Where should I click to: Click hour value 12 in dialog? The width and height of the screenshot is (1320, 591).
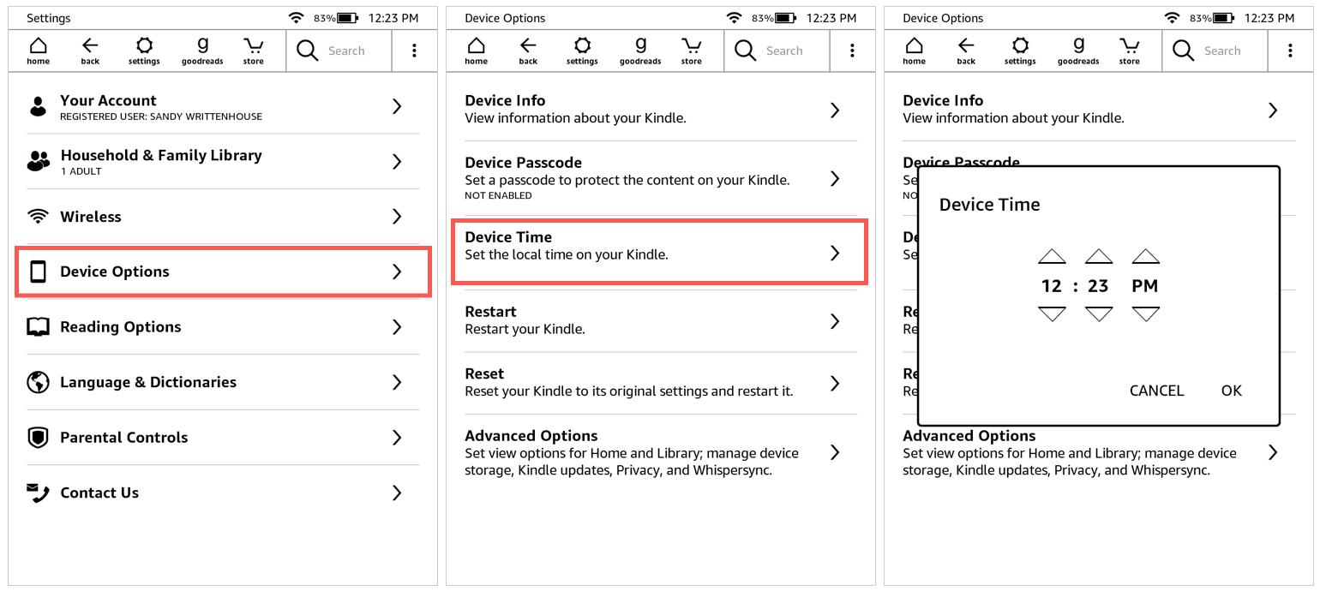tap(1052, 286)
